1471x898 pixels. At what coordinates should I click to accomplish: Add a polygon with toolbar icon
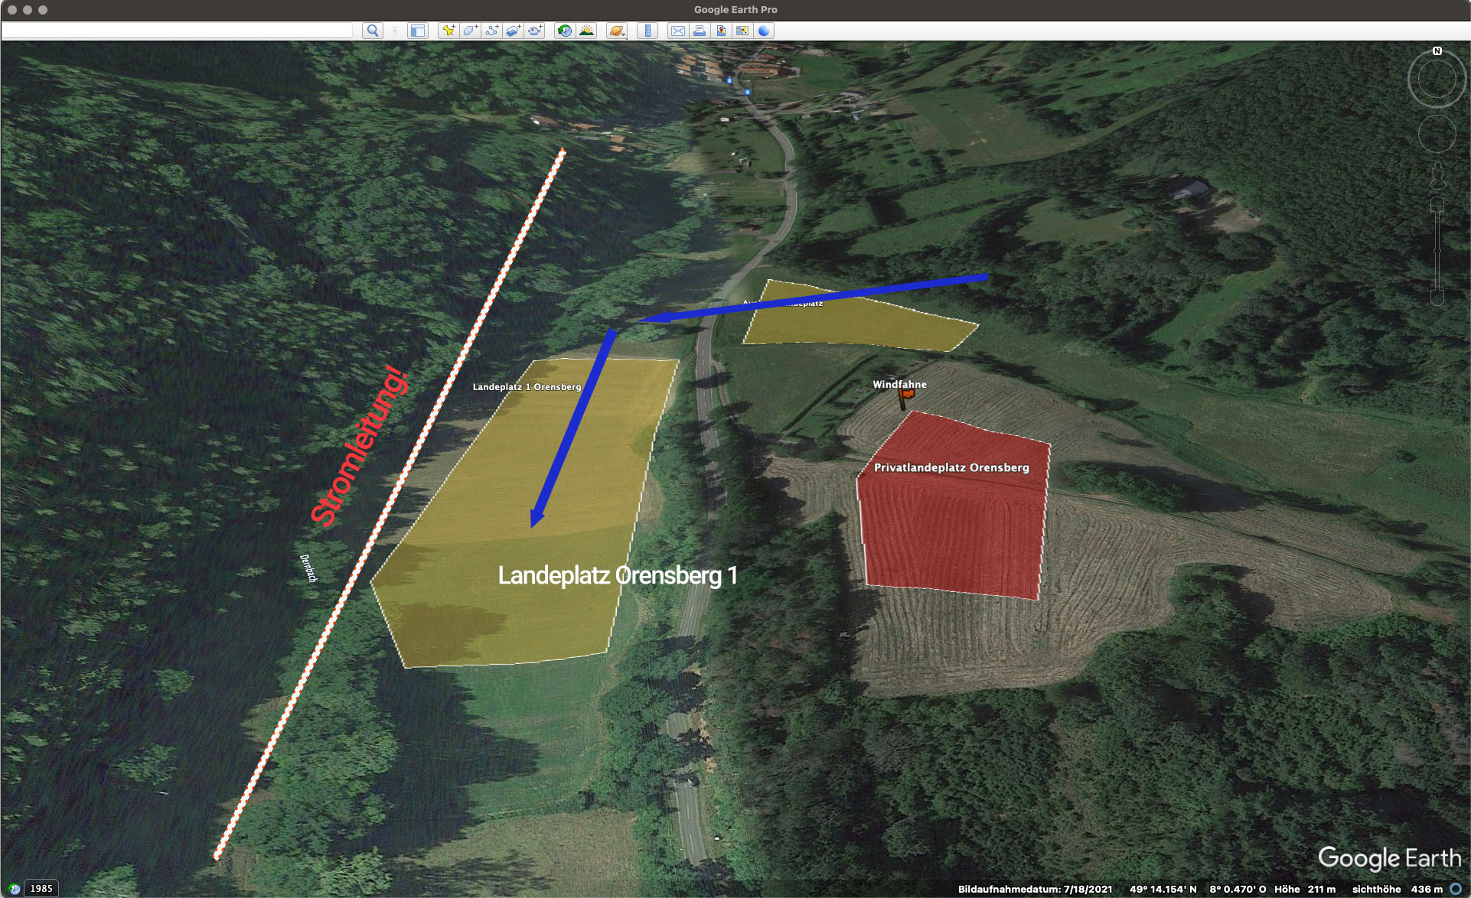click(x=470, y=31)
